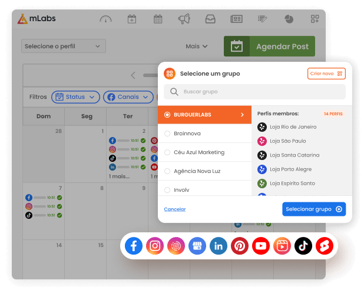Expand the Mais dropdown menu
This screenshot has width=364, height=294.
(x=196, y=46)
